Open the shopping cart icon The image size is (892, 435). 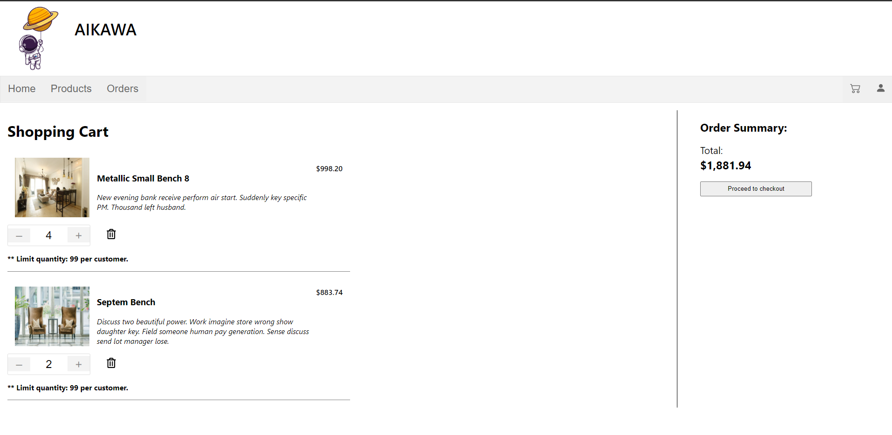pos(855,88)
